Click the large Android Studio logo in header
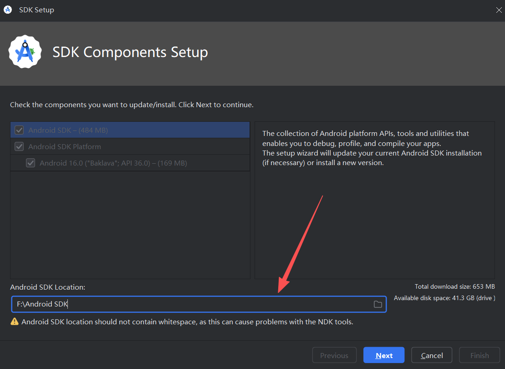Viewport: 505px width, 369px height. pyautogui.click(x=25, y=52)
